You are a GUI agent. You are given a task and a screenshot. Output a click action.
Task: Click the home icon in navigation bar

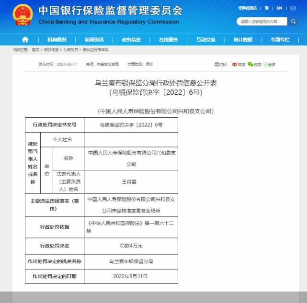[25, 40]
